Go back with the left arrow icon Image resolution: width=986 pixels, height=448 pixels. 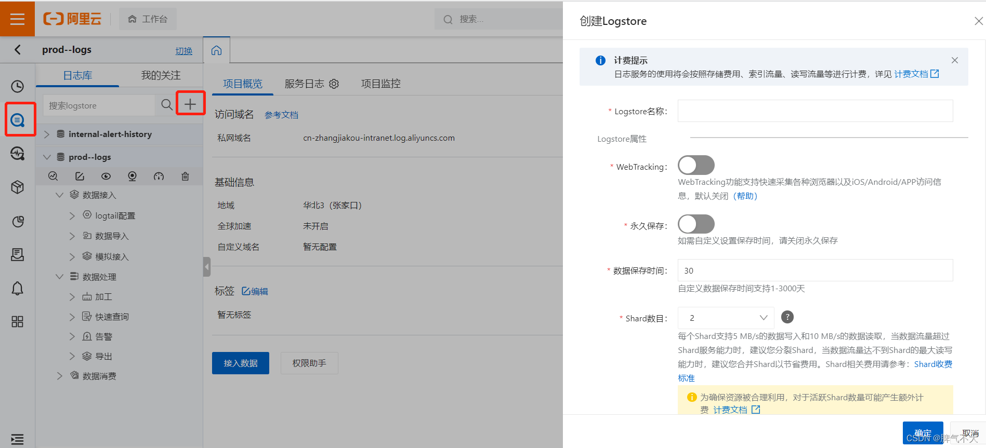point(18,49)
